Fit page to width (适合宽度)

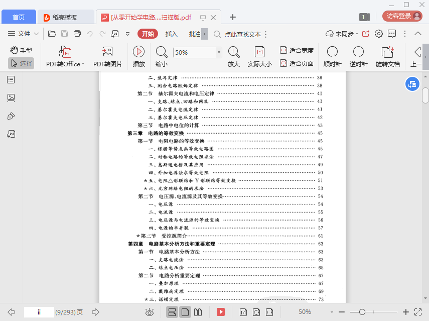pyautogui.click(x=297, y=50)
